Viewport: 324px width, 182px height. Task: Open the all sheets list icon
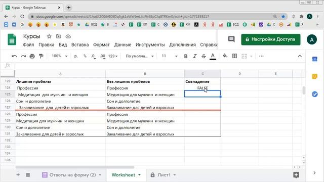coord(28,175)
